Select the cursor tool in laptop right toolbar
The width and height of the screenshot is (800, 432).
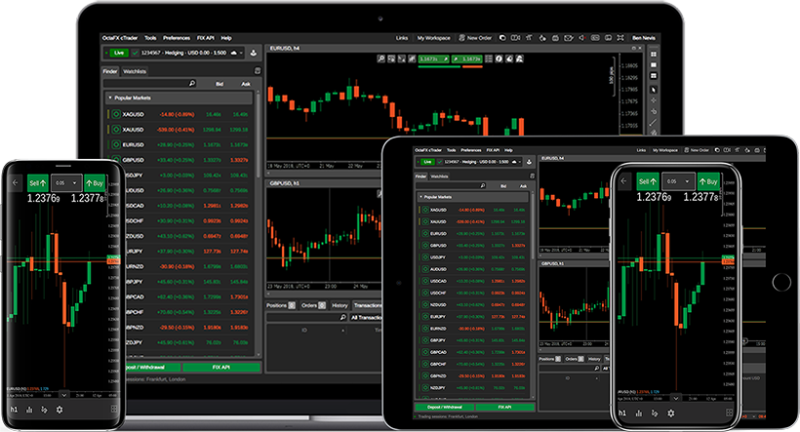click(653, 90)
